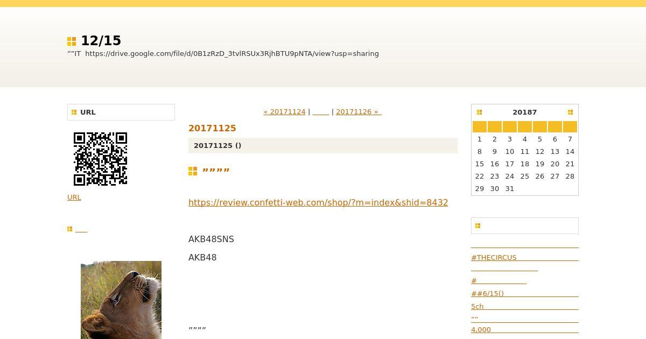Click the Google Drive URL description text
Screen dimensions: 646x339
click(x=223, y=54)
